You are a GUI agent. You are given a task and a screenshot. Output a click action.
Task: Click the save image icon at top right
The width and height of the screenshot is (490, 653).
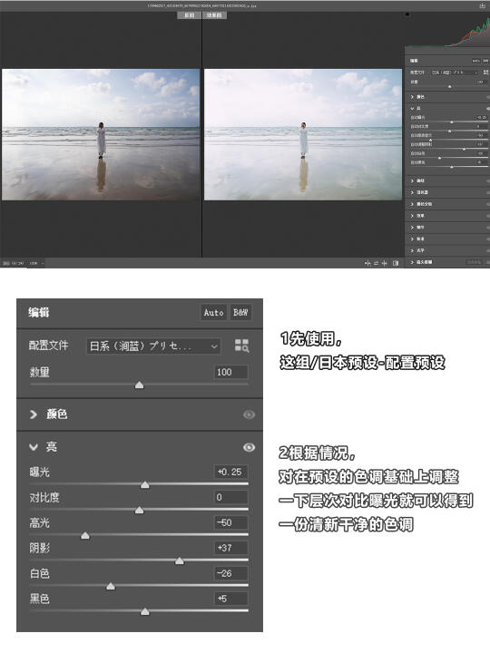pos(483,5)
